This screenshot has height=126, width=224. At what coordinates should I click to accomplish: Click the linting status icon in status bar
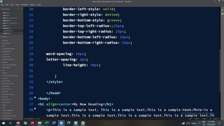[210, 119]
